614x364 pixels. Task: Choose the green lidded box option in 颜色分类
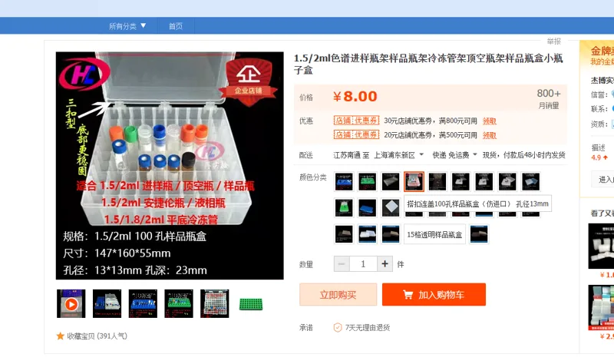pos(344,207)
